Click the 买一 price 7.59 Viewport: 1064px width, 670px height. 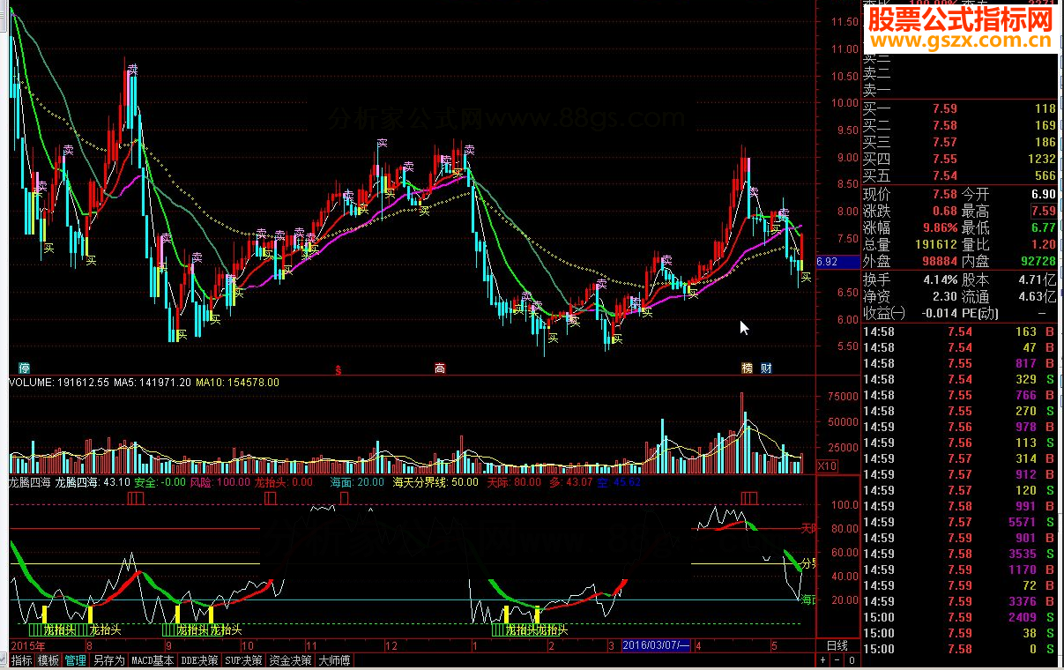point(944,108)
